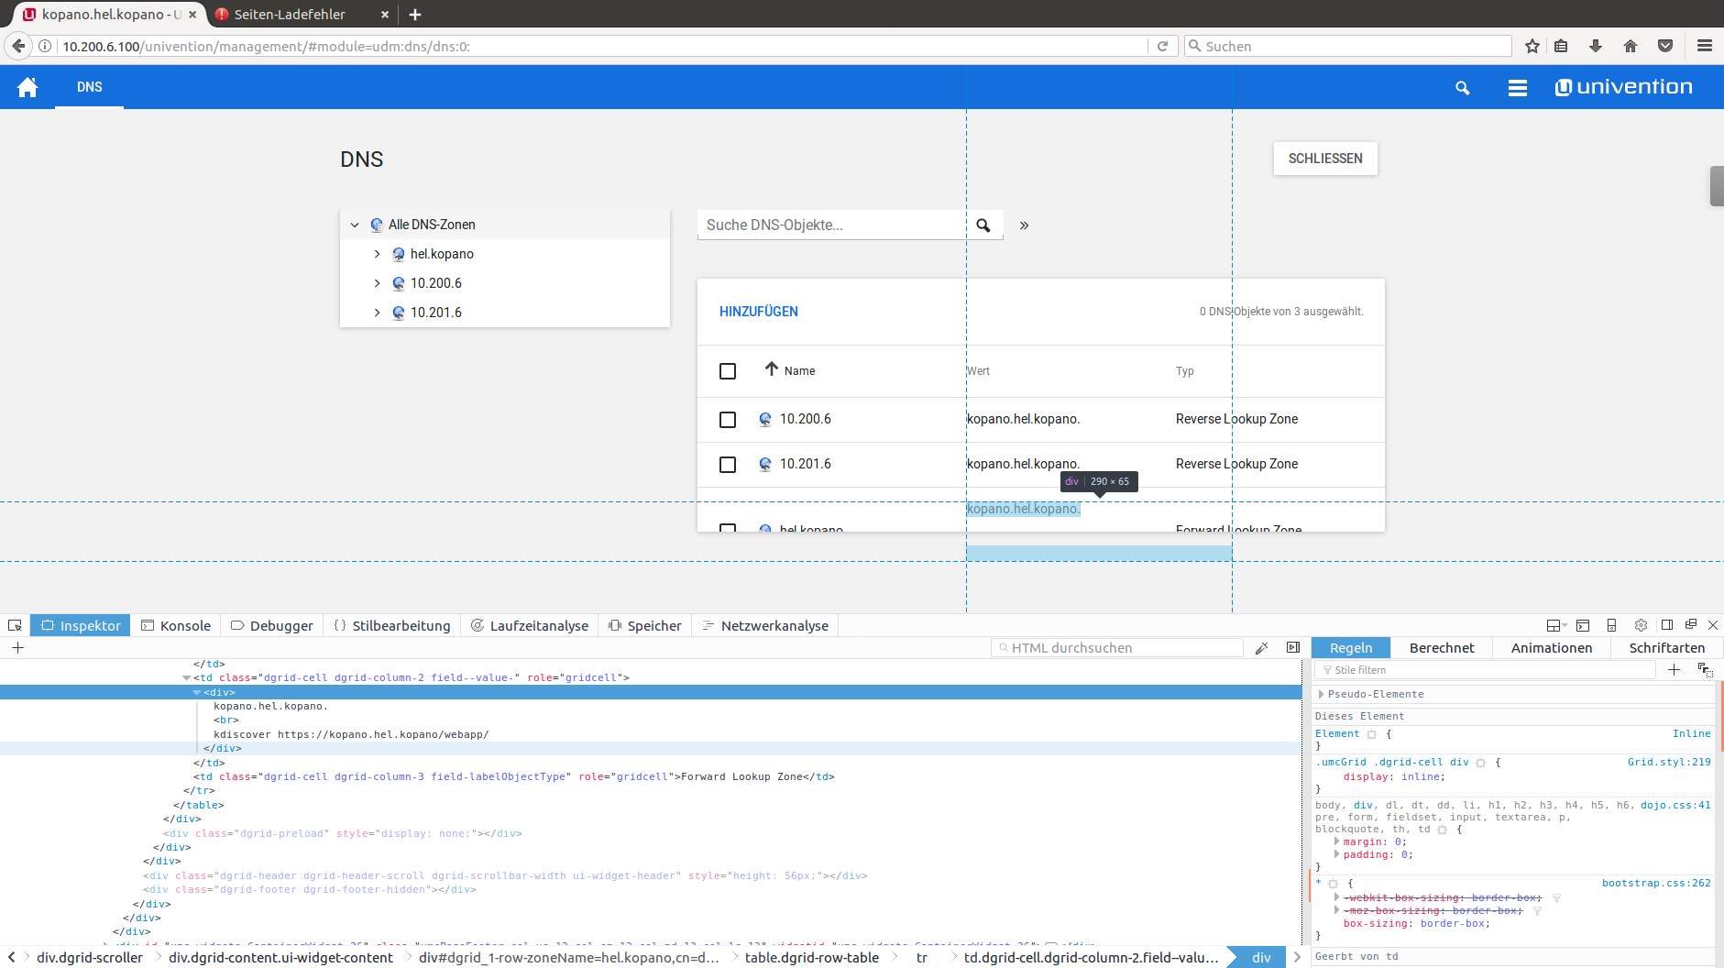Viewport: 1724px width, 968px height.
Task: Expand Pseudo-Elemente section in rules panel
Action: point(1321,694)
